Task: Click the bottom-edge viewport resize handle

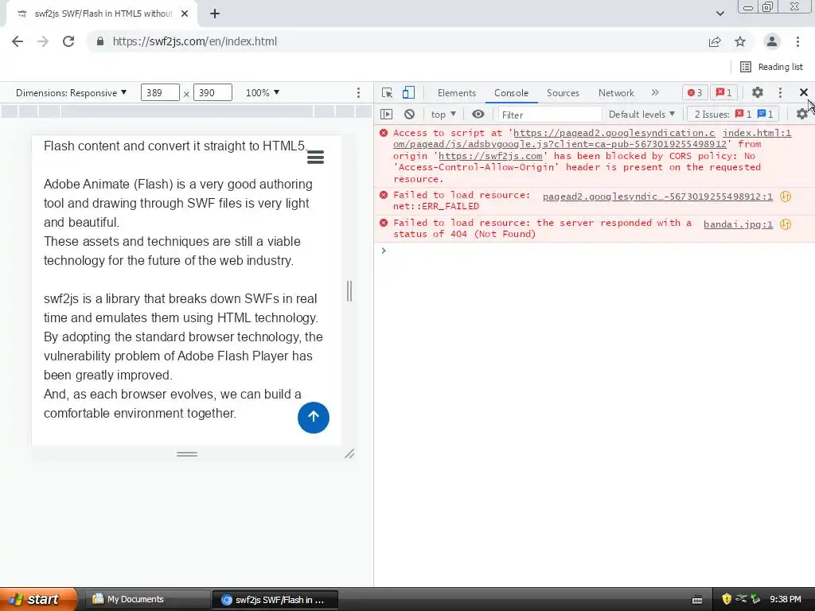Action: 186,454
